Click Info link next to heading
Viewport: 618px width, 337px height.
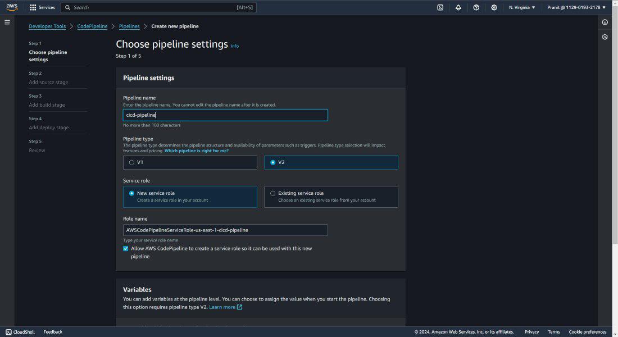click(234, 46)
